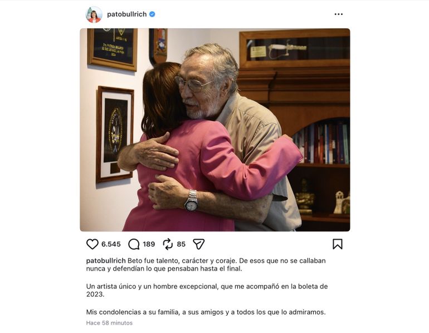View the 189 comments count
429x333 pixels.
pyautogui.click(x=149, y=244)
